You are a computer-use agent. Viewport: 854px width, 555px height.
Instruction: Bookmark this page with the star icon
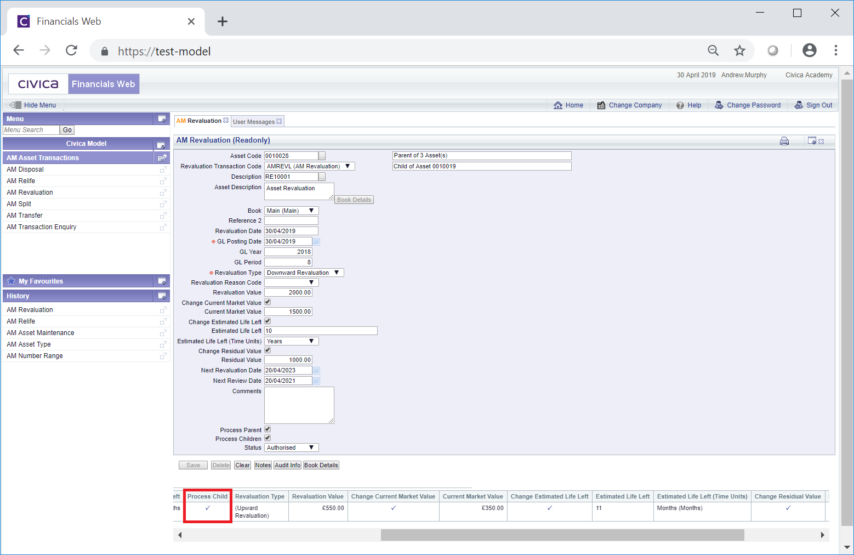pos(739,50)
